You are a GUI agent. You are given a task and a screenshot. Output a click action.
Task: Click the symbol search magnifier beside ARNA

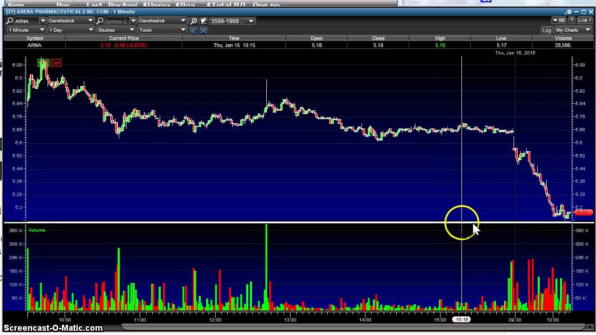tap(9, 21)
